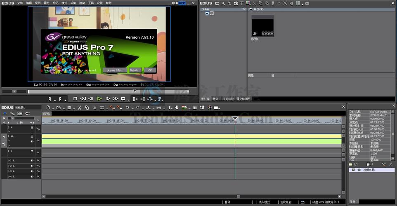Toggle group/link mode chain icon
The height and width of the screenshot is (206, 397).
(20, 113)
